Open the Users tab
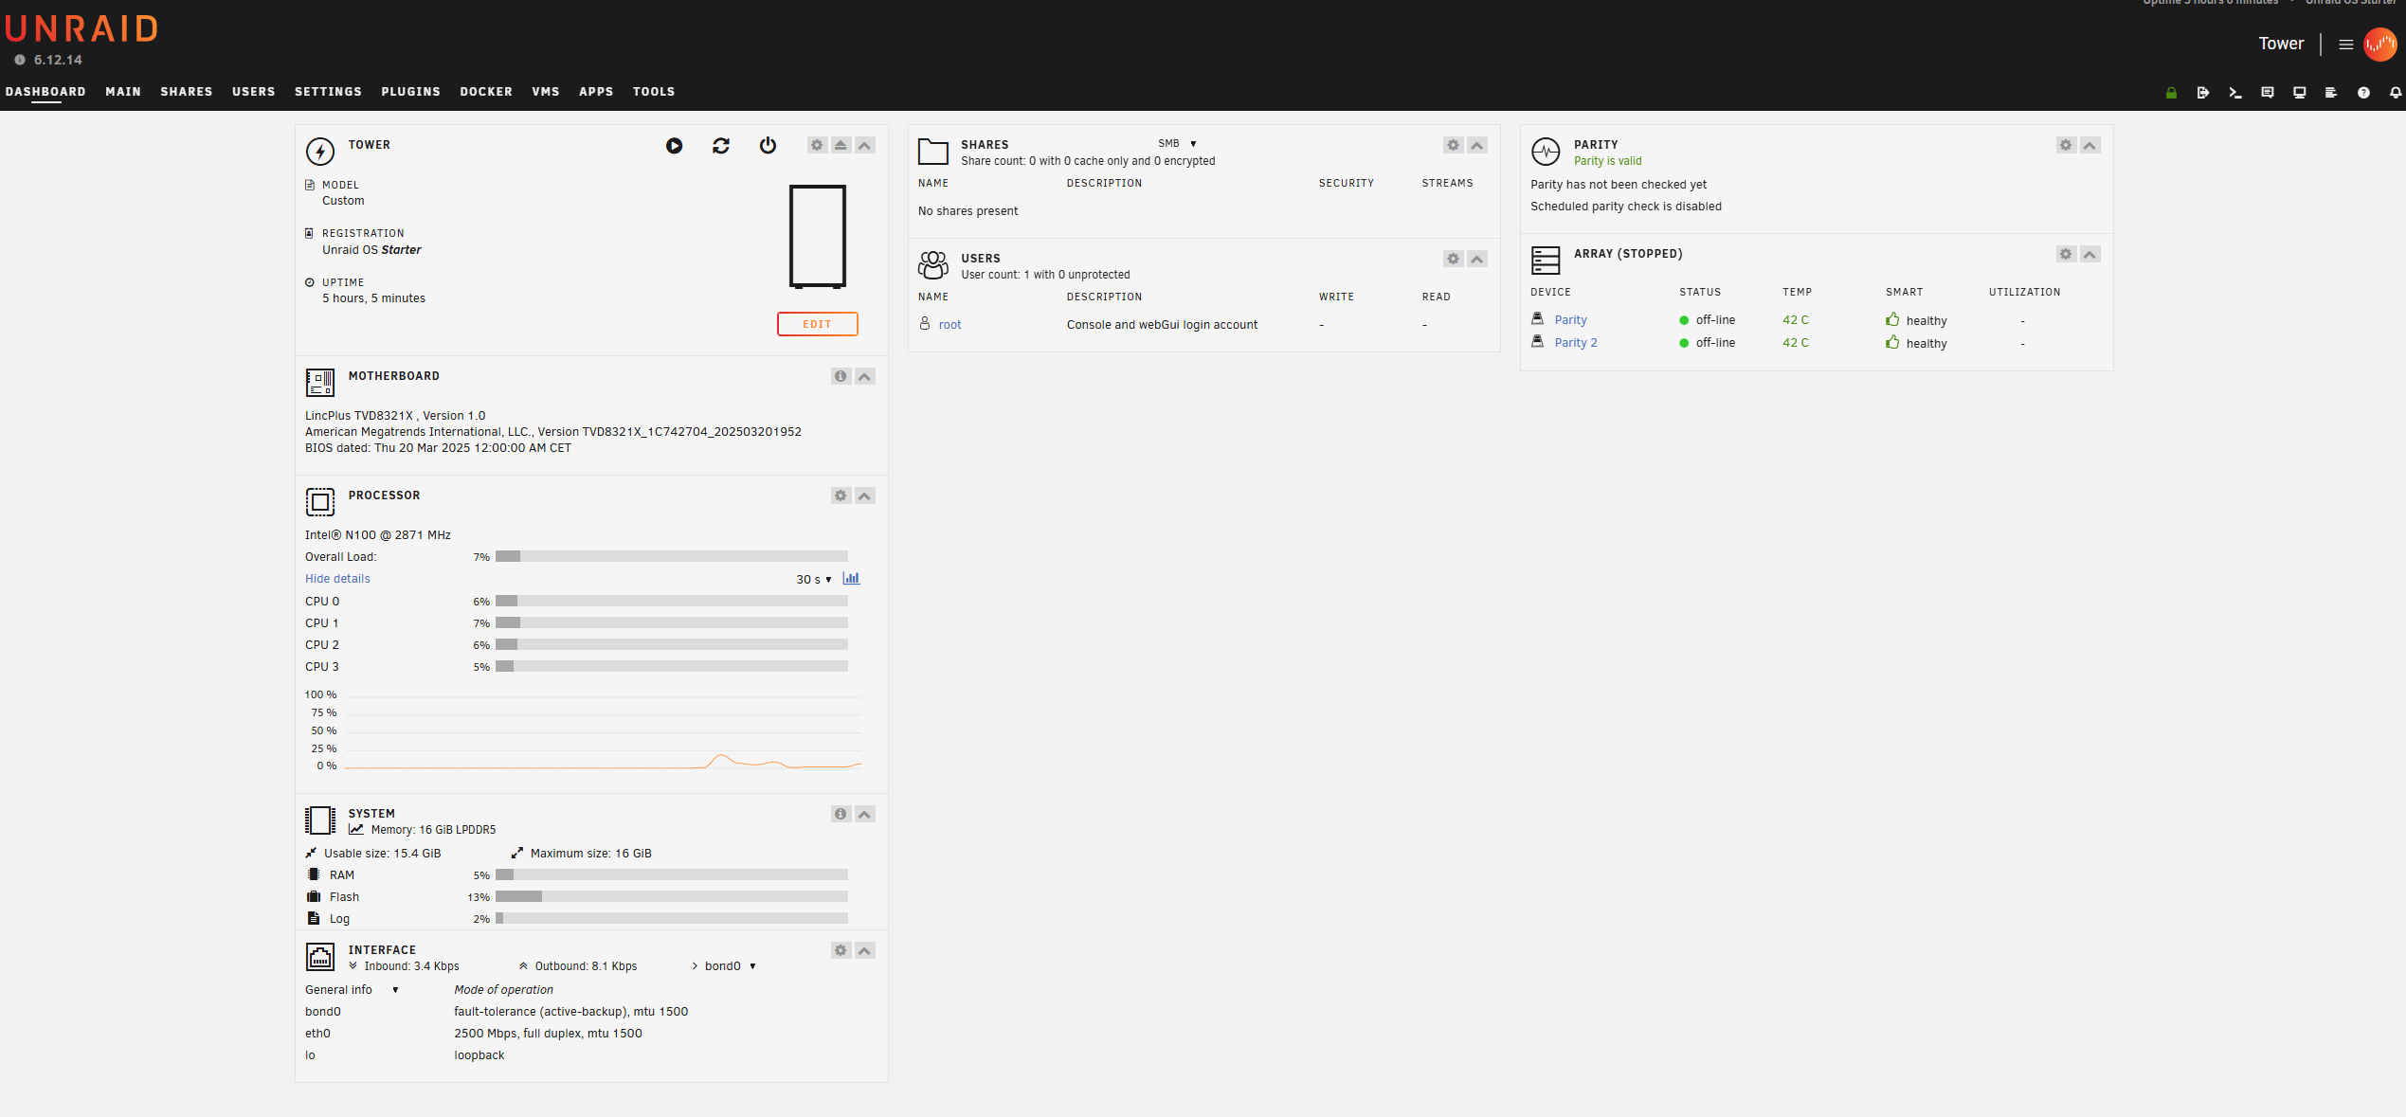Screen dimensions: 2406x1117 [254, 92]
